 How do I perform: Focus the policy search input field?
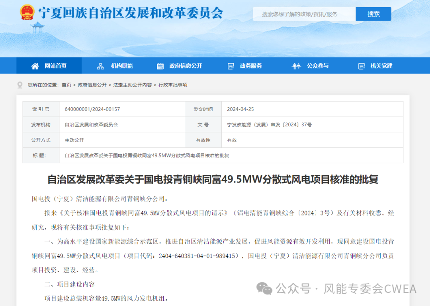click(304, 14)
